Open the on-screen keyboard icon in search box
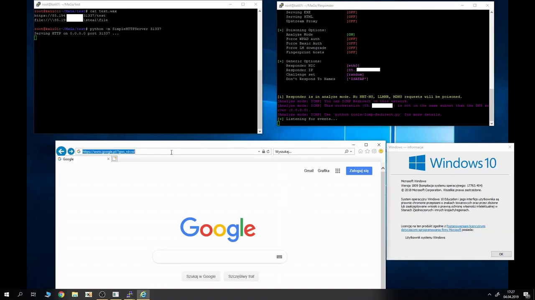This screenshot has width=535, height=300. [x=279, y=257]
